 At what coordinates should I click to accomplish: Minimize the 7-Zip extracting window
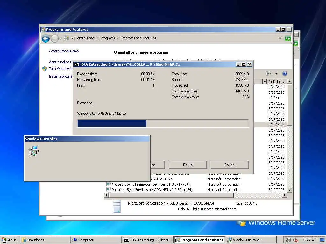238,64
